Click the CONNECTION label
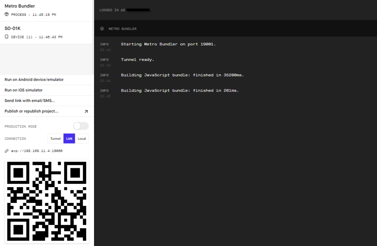 (15, 139)
